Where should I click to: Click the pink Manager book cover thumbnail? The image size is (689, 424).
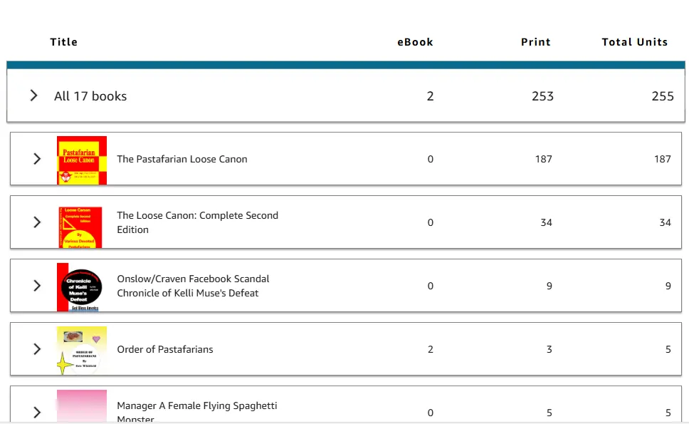(82, 406)
